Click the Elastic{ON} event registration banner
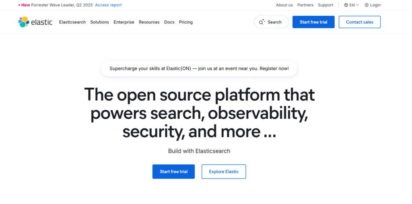 pos(199,68)
